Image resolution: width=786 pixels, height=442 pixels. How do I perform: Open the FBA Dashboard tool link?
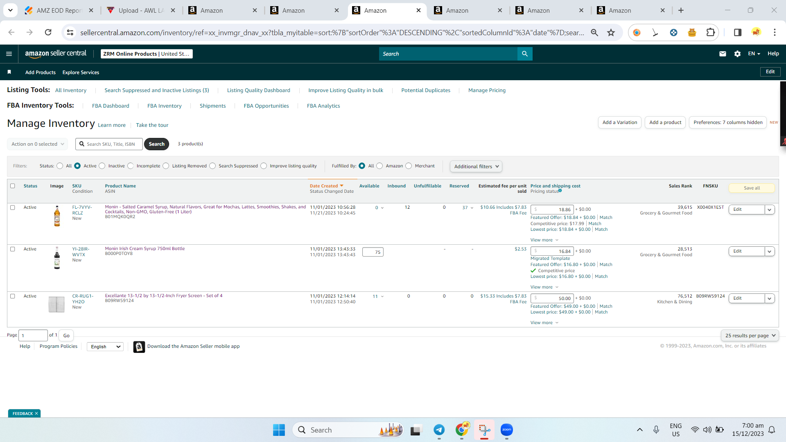111,106
